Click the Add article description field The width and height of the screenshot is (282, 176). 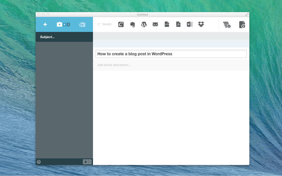coord(171,65)
